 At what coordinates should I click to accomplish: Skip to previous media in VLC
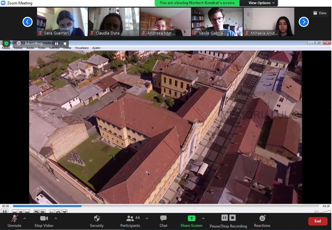pyautogui.click(x=15, y=211)
